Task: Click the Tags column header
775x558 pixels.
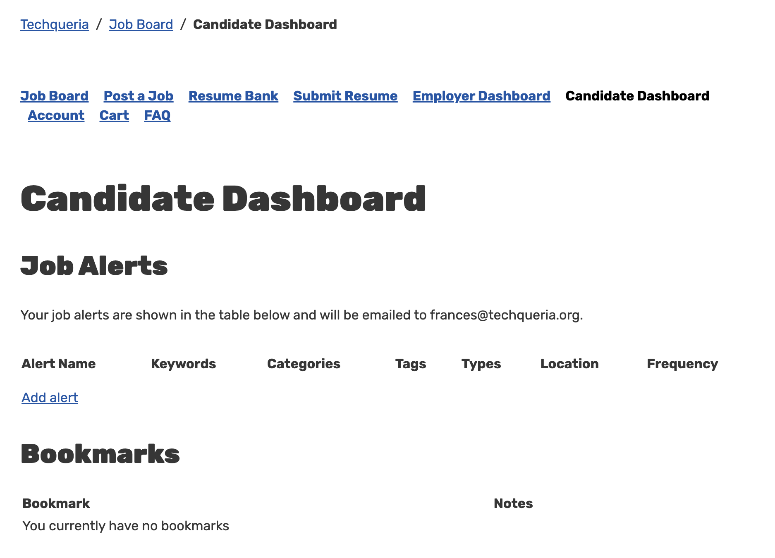Action: 411,364
